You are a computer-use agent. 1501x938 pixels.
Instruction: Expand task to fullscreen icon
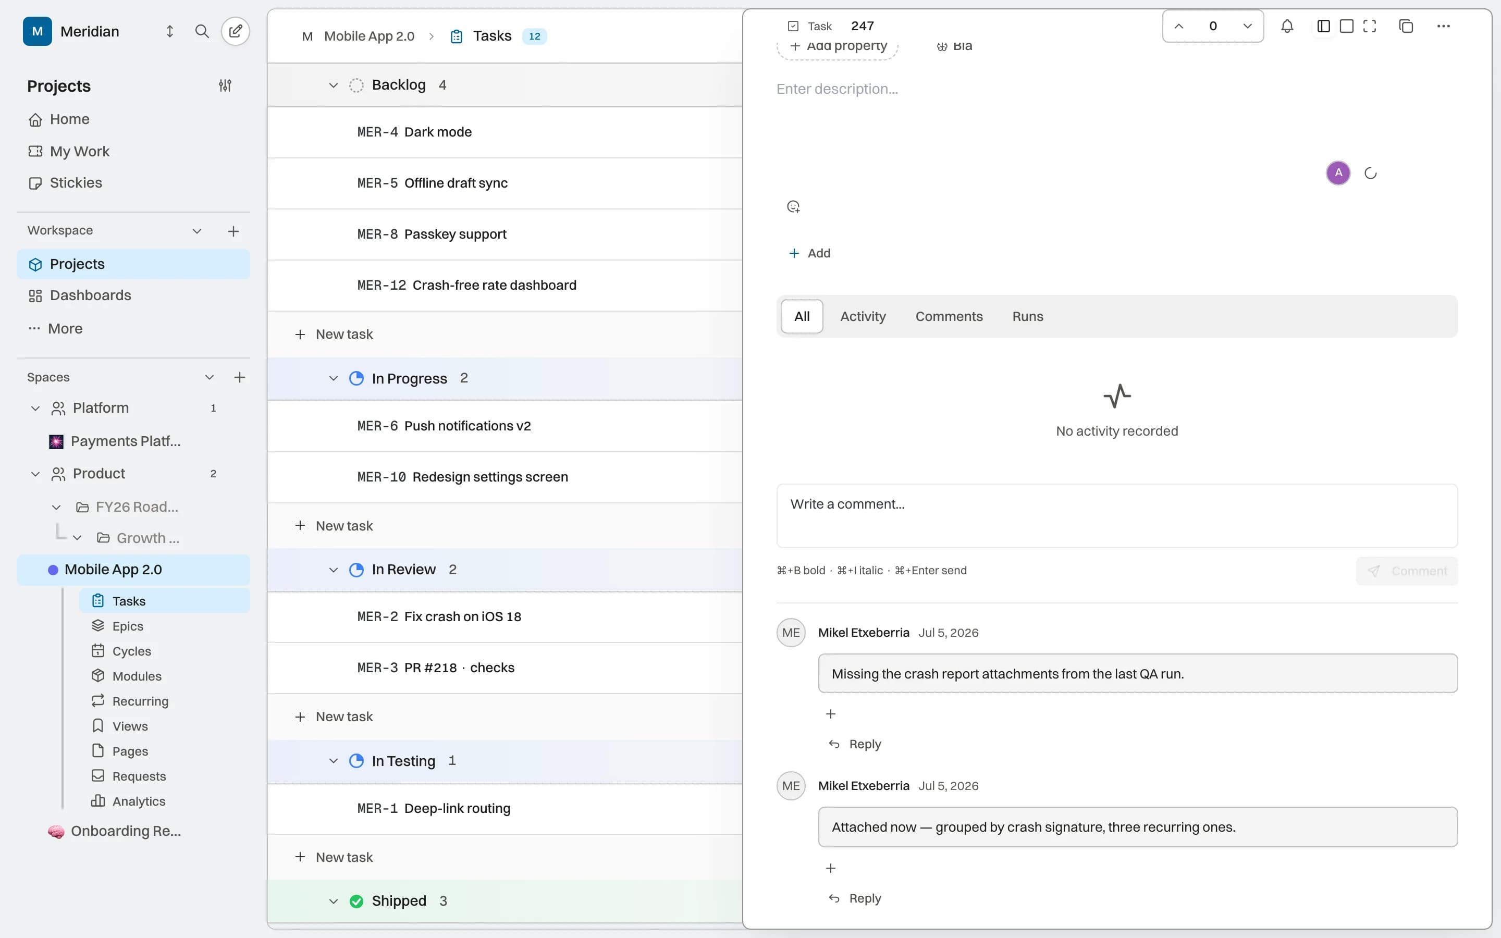(x=1370, y=26)
